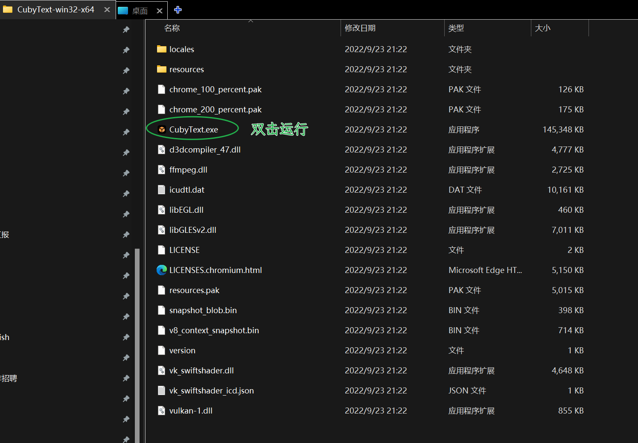This screenshot has height=443, width=638.
Task: Select the locales folder name
Action: click(x=182, y=49)
